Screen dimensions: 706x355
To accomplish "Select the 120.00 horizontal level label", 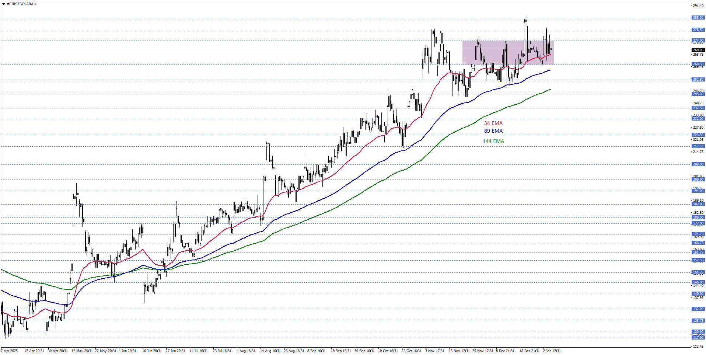I will coord(698,332).
